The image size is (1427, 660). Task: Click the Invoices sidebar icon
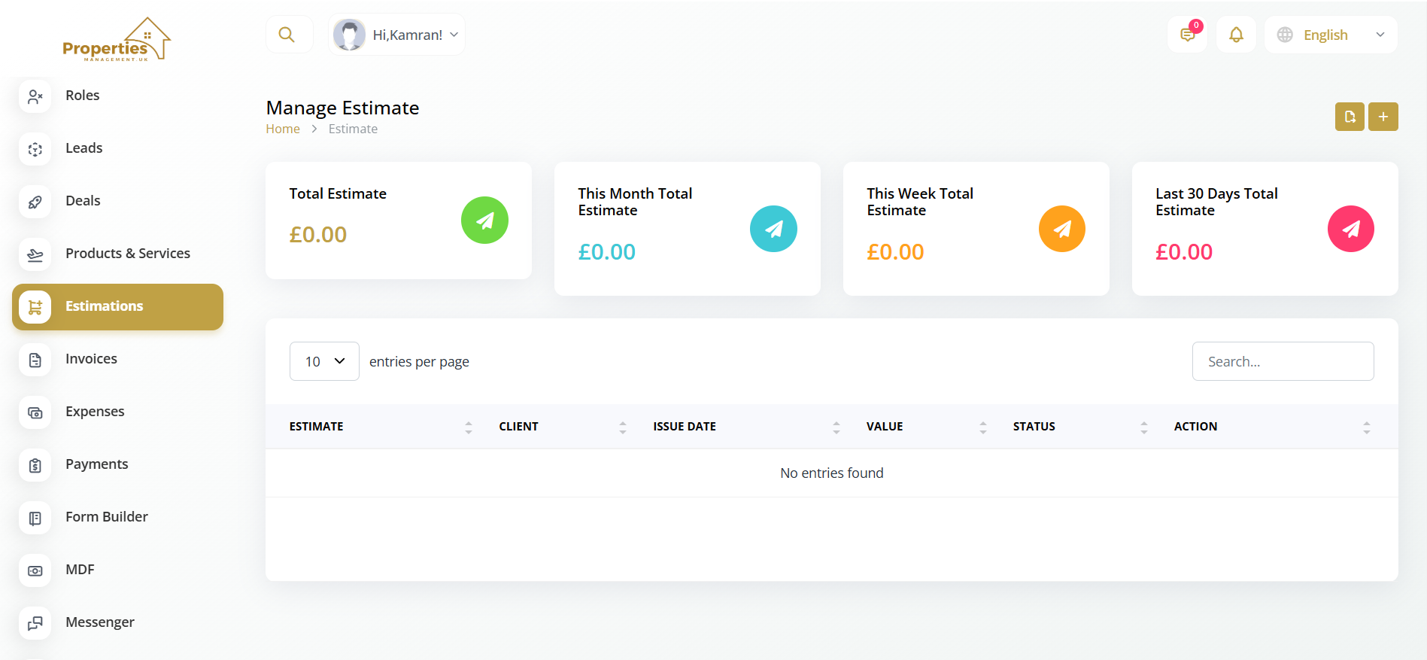pyautogui.click(x=35, y=360)
